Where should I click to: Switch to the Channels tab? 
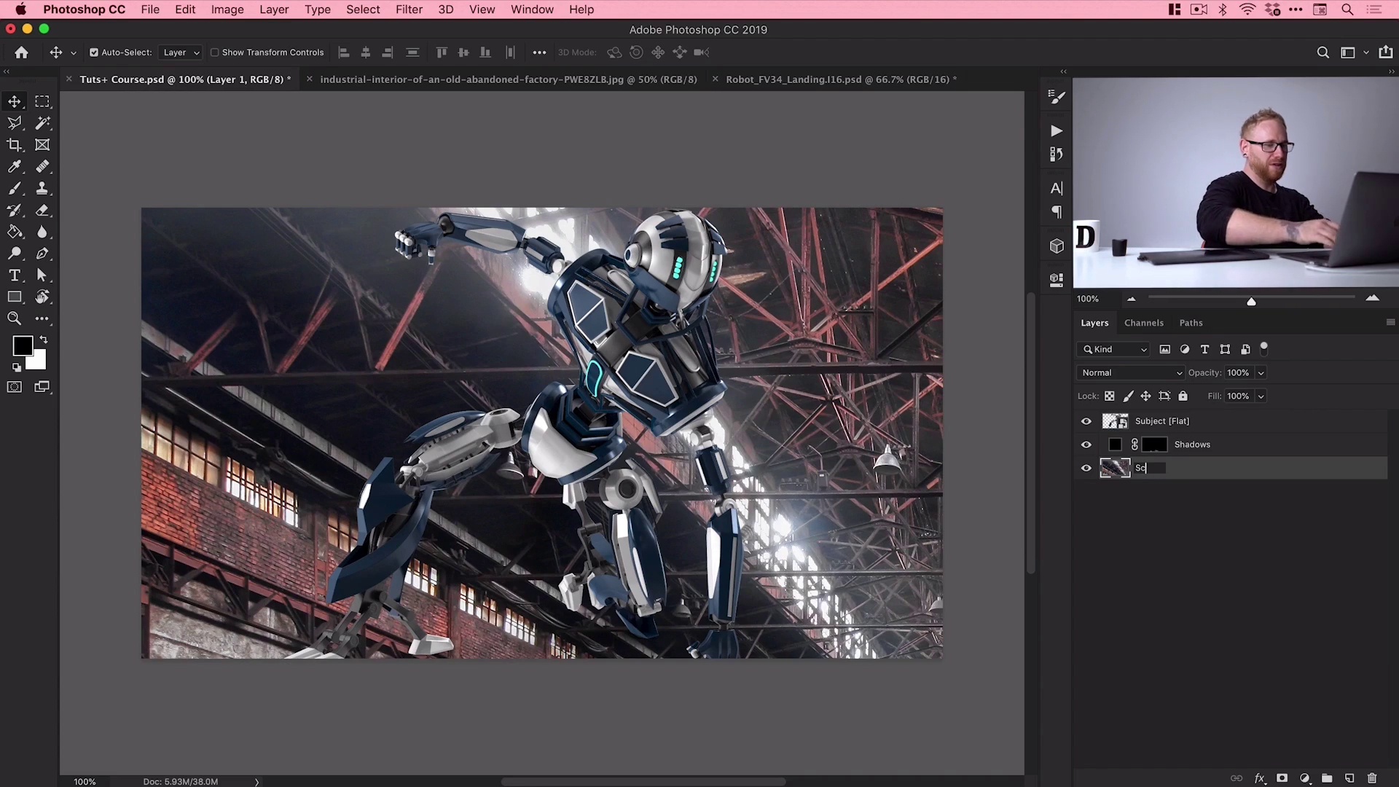[1143, 322]
